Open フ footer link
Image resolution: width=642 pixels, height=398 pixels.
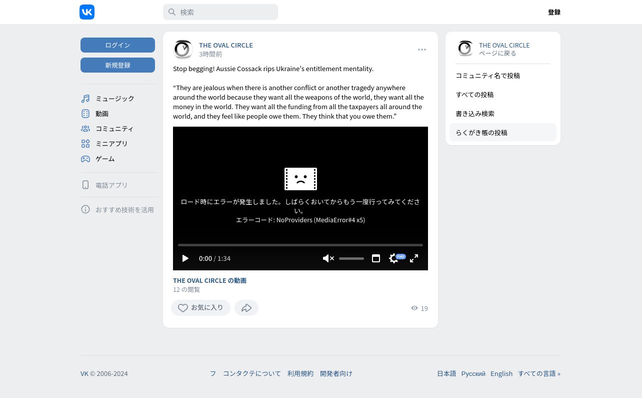click(213, 373)
